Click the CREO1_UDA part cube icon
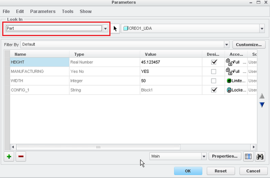The width and height of the screenshot is (270, 178). pyautogui.click(x=126, y=28)
